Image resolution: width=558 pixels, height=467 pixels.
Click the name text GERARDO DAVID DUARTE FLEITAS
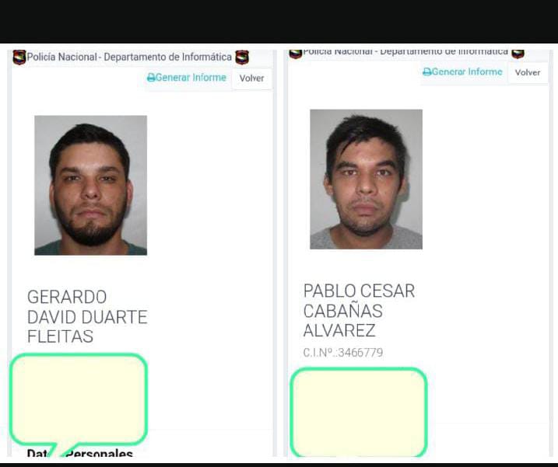(x=87, y=317)
